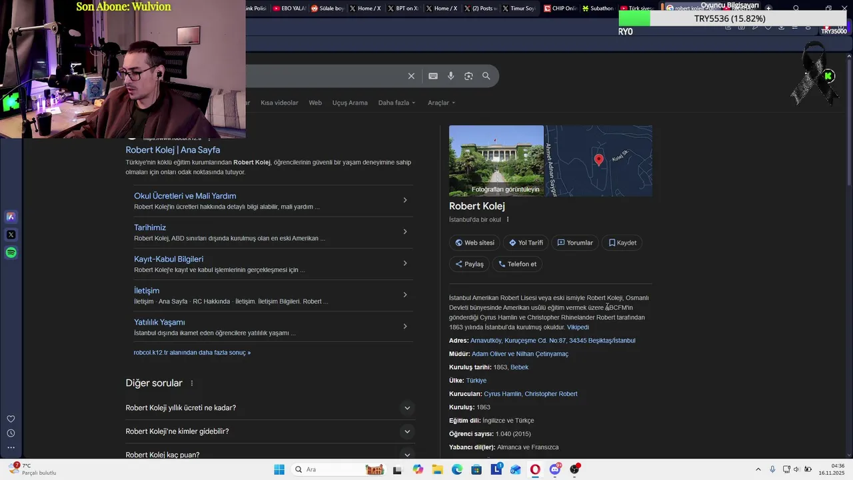Open the Bebek link
Screen dimensions: 853x480
click(519, 367)
